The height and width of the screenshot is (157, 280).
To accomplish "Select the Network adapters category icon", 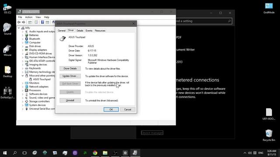I will coord(27,87).
